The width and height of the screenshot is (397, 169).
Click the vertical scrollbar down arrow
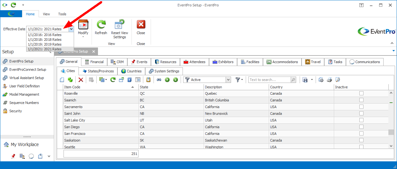point(391,146)
